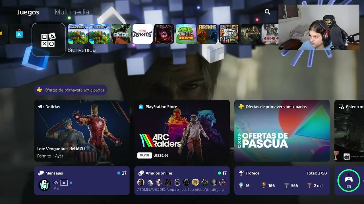Click the megaphone icon on Noticias card
The width and height of the screenshot is (364, 204).
pyautogui.click(x=41, y=107)
